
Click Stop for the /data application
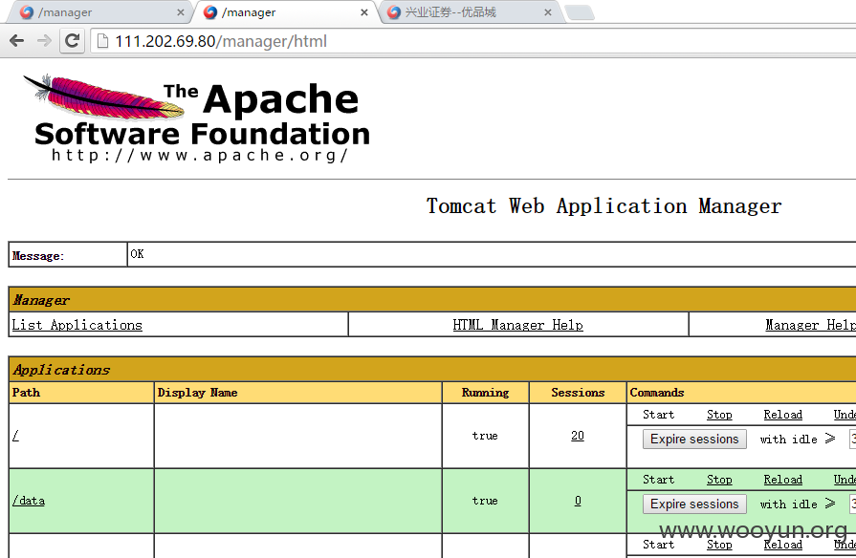click(x=719, y=480)
